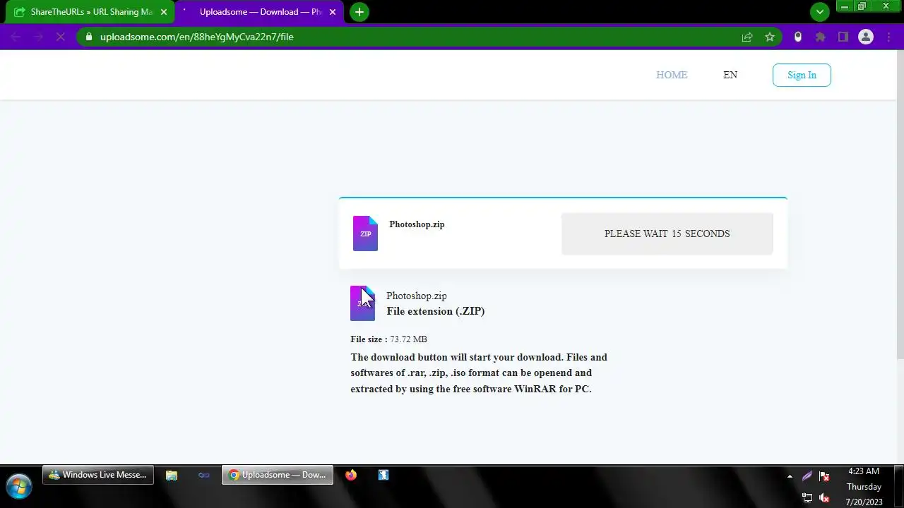Go to the HOME link
The width and height of the screenshot is (904, 508).
pos(672,75)
